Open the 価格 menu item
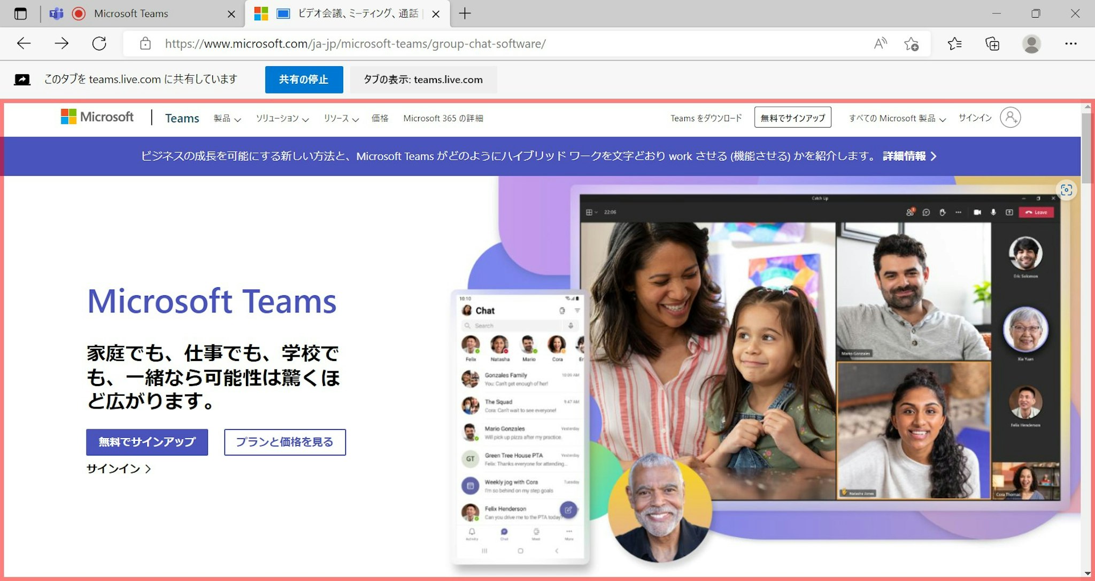Viewport: 1095px width, 581px height. tap(380, 119)
